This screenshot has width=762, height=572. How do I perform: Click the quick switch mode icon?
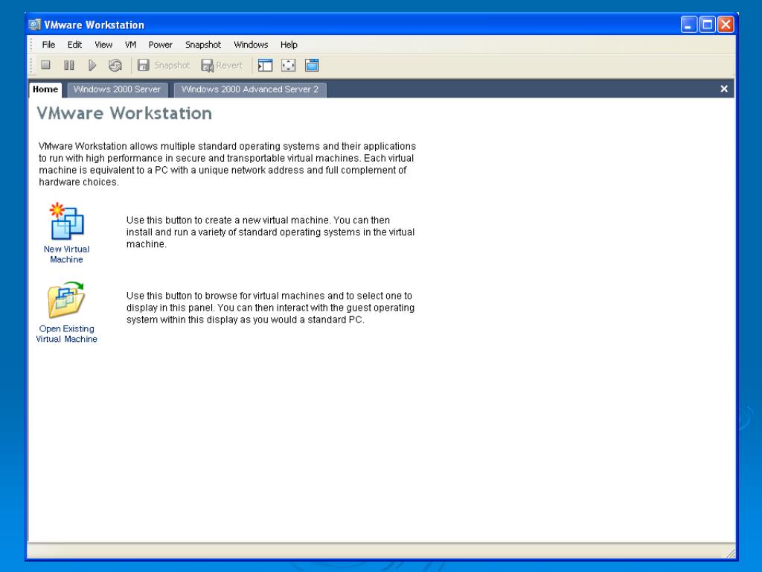(312, 66)
